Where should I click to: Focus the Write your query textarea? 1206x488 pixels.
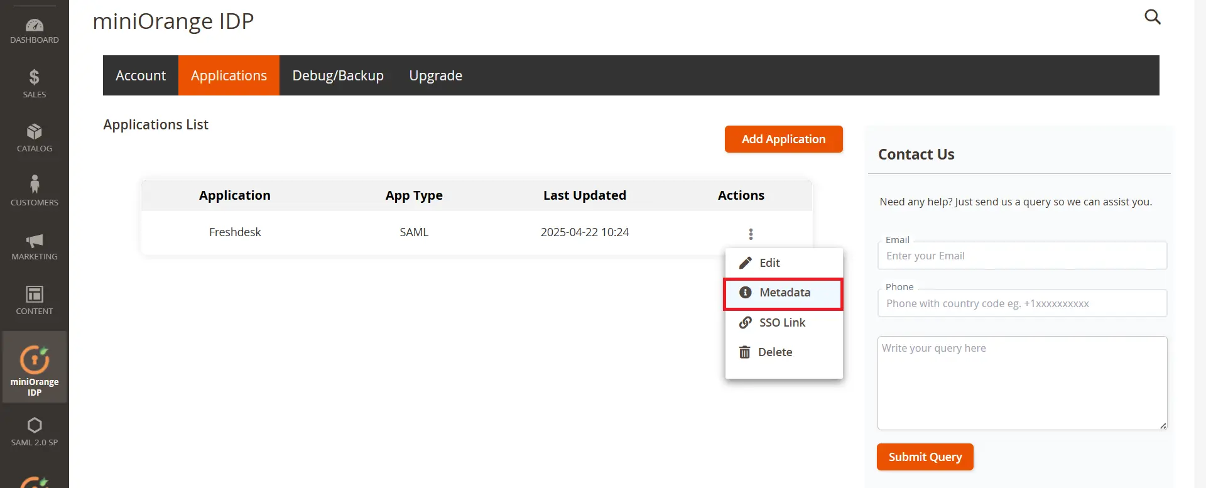click(x=1022, y=383)
